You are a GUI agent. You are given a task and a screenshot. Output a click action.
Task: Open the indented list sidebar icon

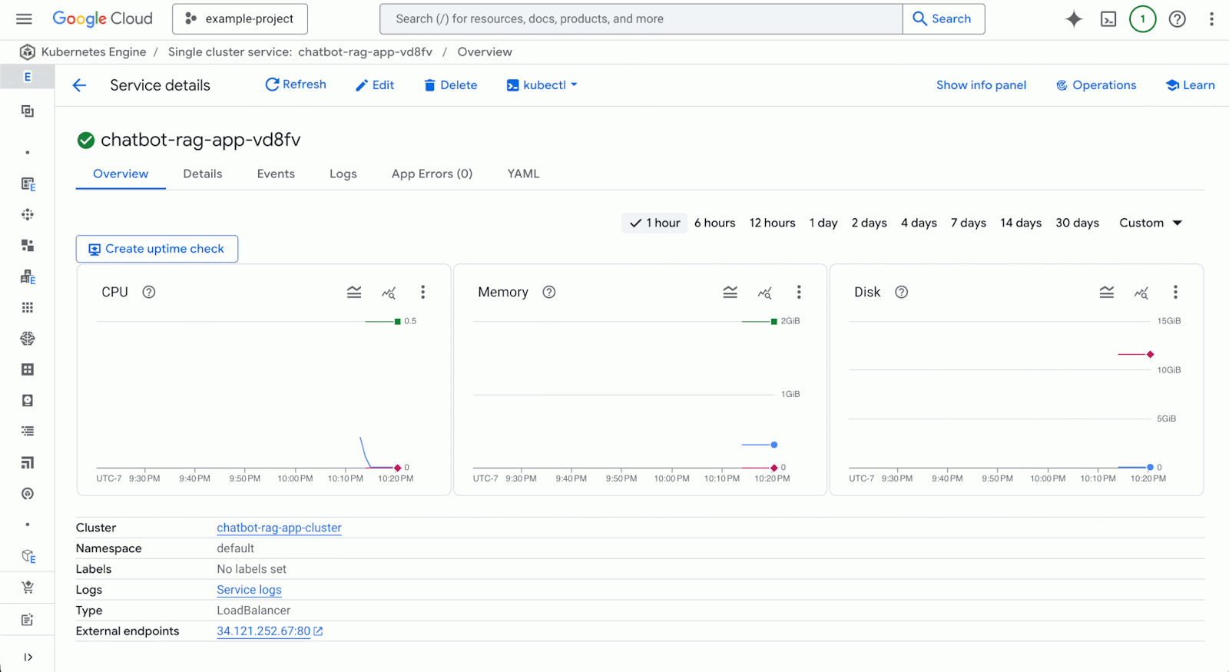click(28, 432)
